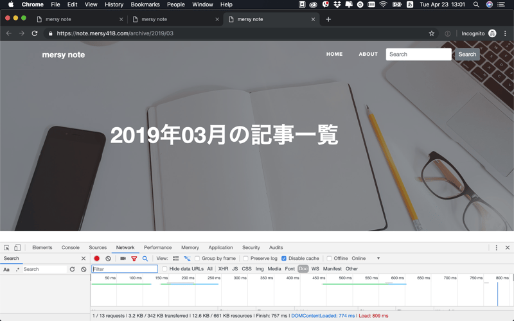Open the DevTools three-dot customize menu
This screenshot has width=514, height=321.
point(496,248)
